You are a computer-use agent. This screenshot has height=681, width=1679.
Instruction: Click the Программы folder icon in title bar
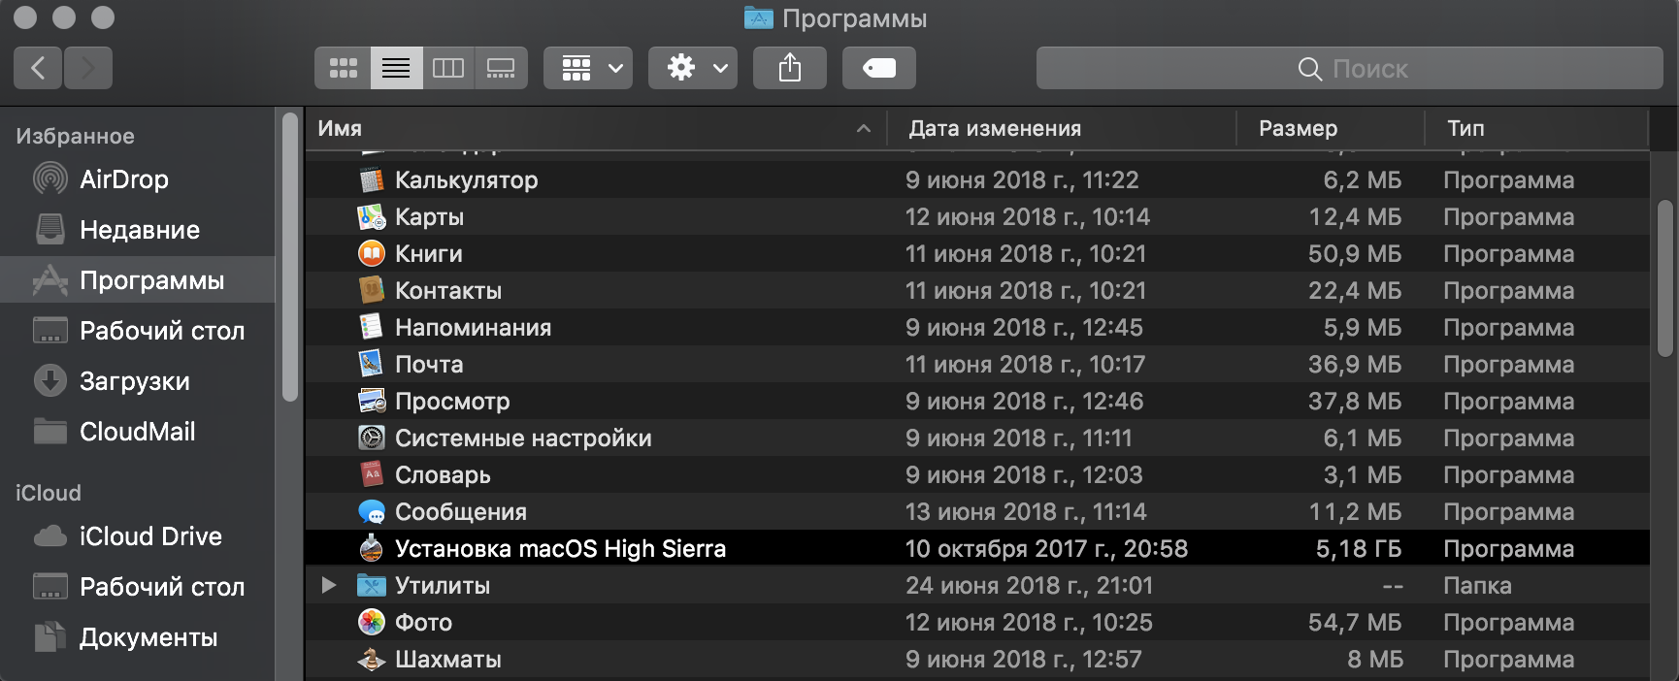(x=758, y=17)
